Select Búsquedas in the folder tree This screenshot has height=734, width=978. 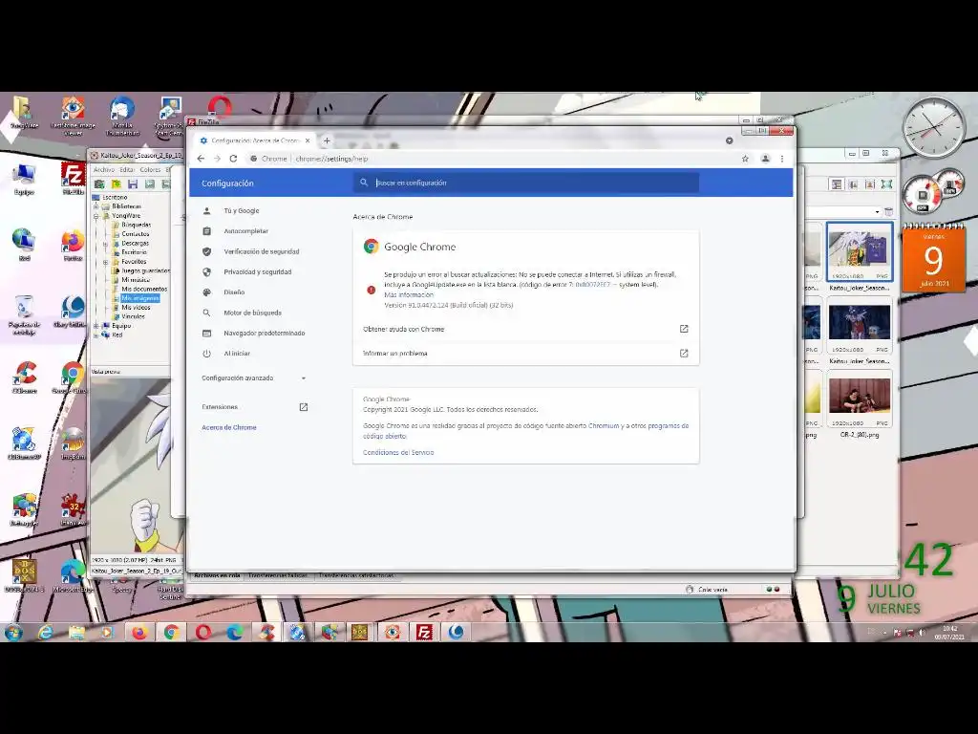pyautogui.click(x=136, y=225)
